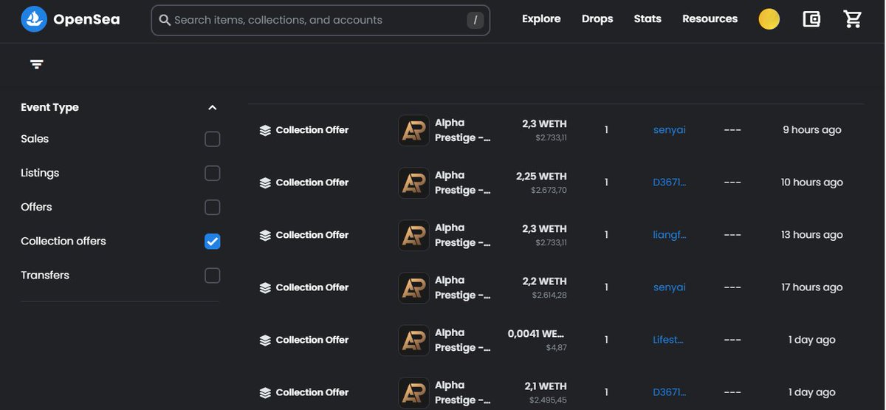Enable the Offers checkbox
Image resolution: width=886 pixels, height=410 pixels.
[x=212, y=207]
